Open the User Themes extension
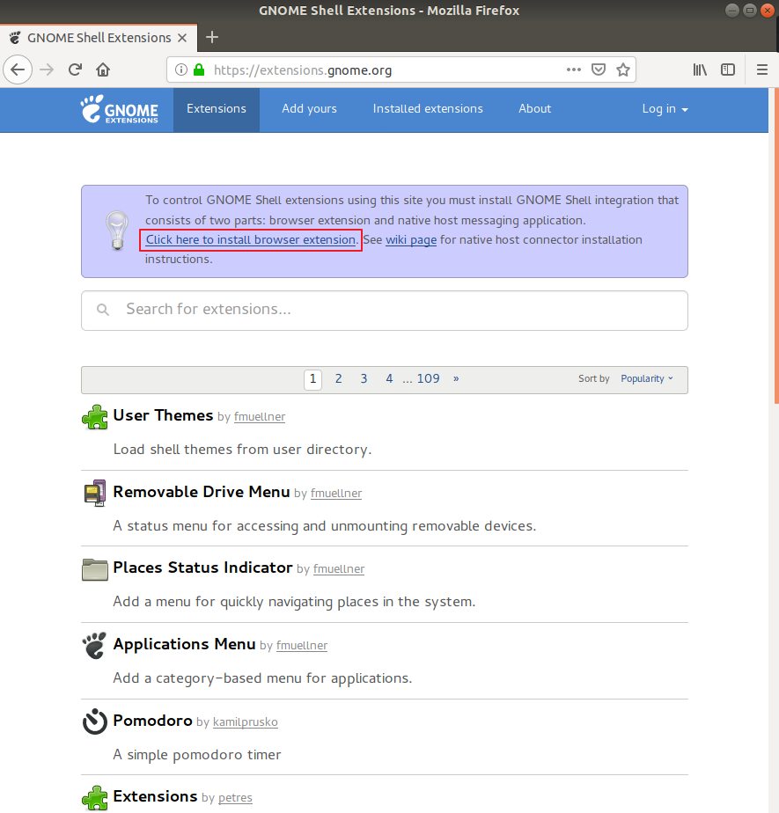The image size is (779, 813). tap(163, 415)
